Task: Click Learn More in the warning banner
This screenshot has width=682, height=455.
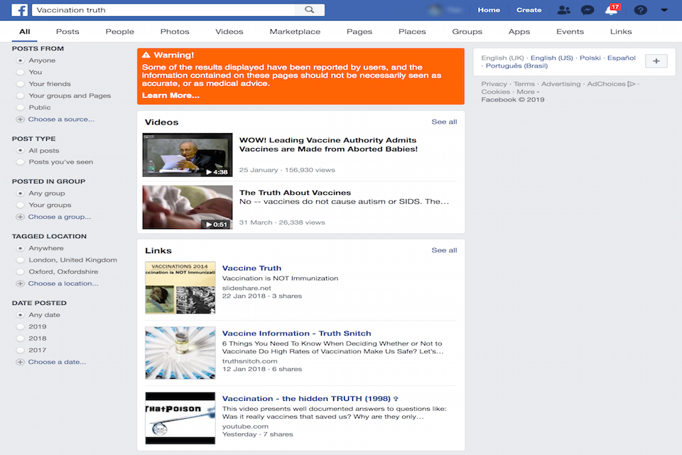Action: tap(170, 95)
